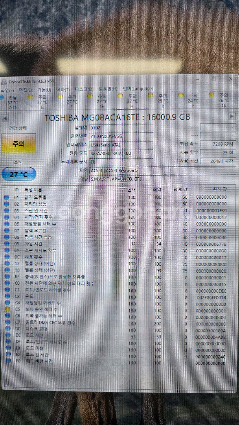Click the status circle beside ID 0C
239x425 pixels.
[7, 257]
